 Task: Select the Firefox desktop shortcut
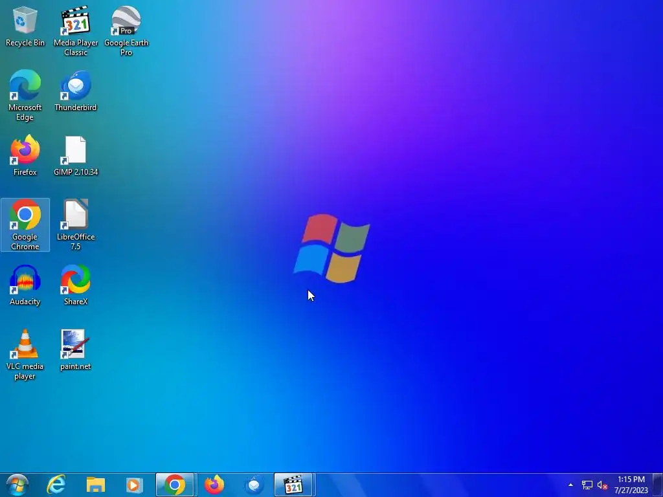[x=25, y=155]
